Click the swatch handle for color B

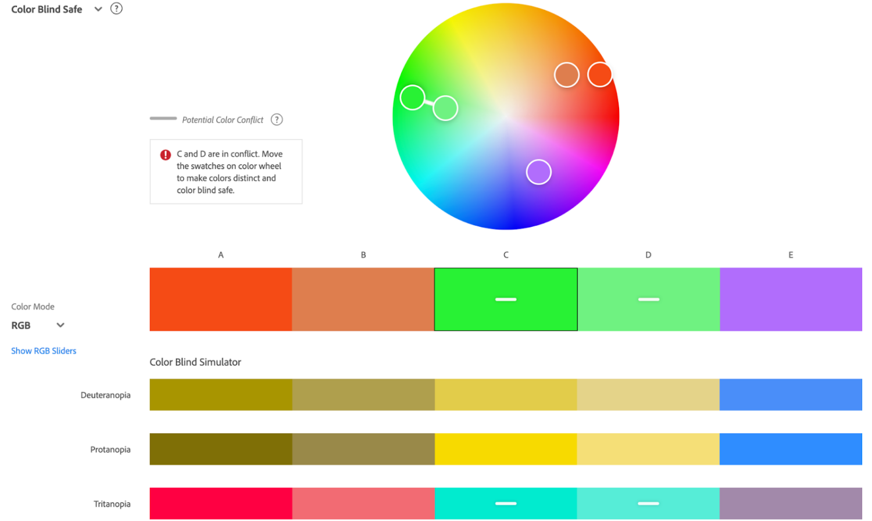point(566,74)
